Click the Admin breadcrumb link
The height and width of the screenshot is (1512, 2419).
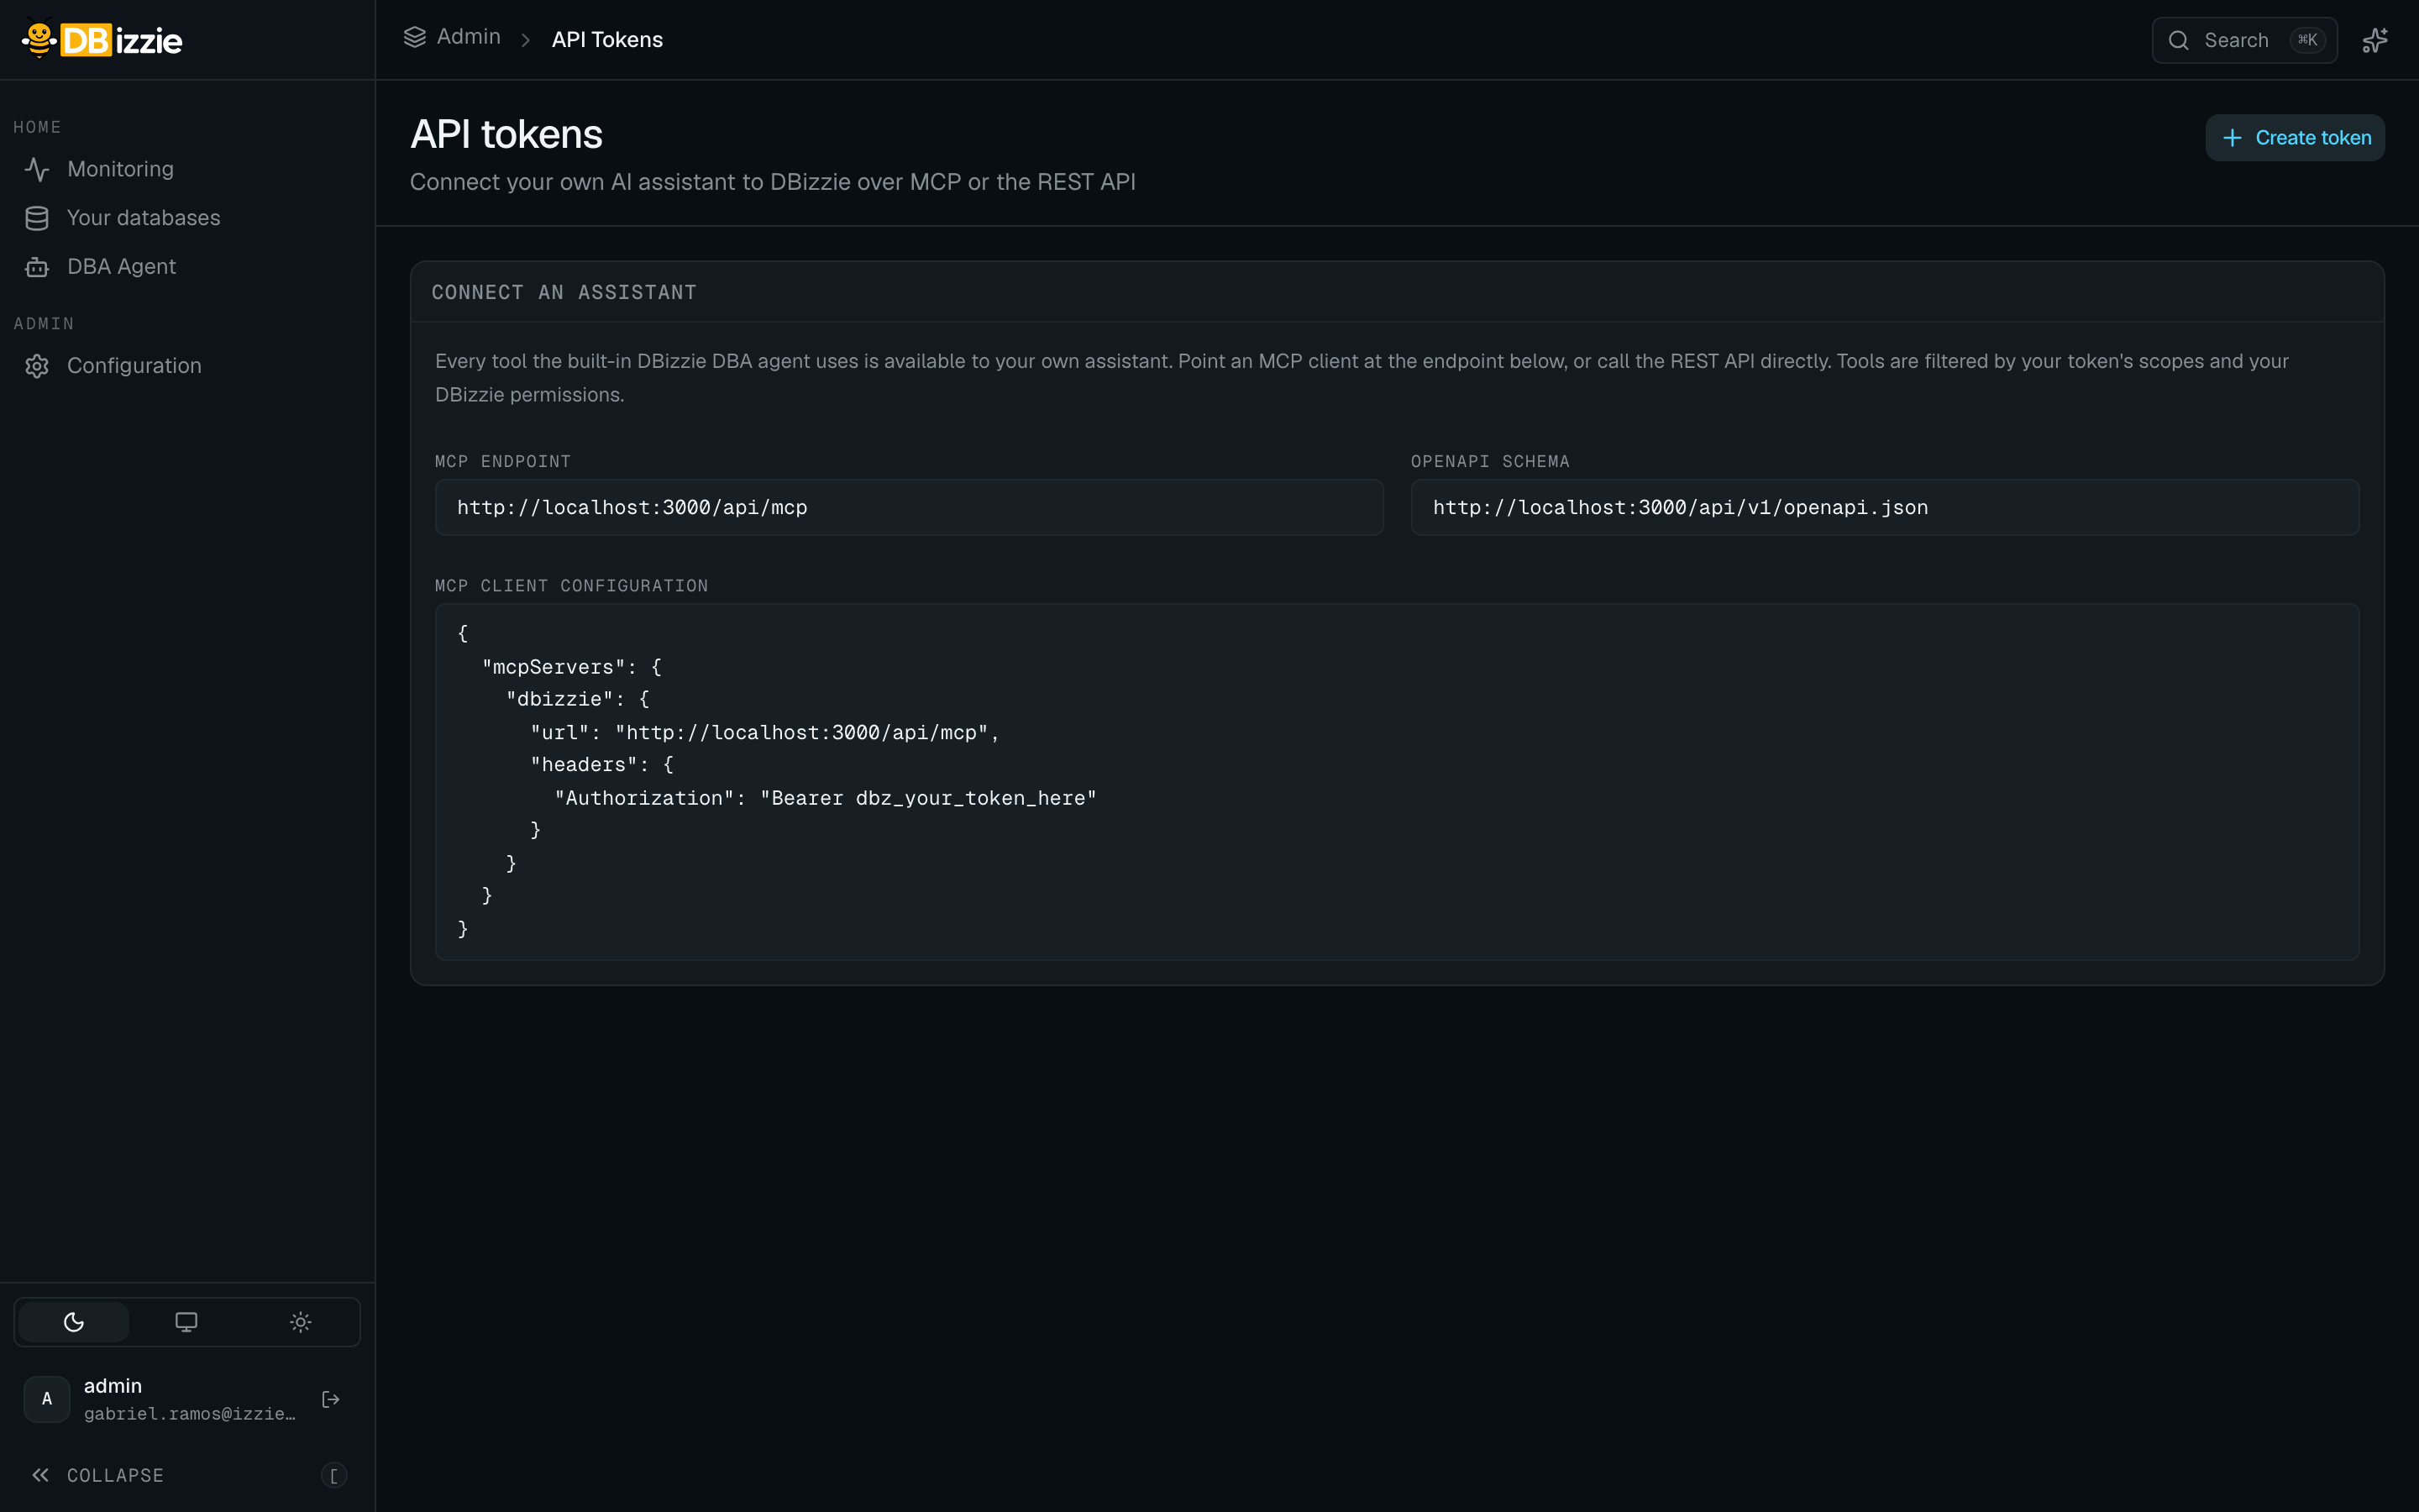click(468, 37)
